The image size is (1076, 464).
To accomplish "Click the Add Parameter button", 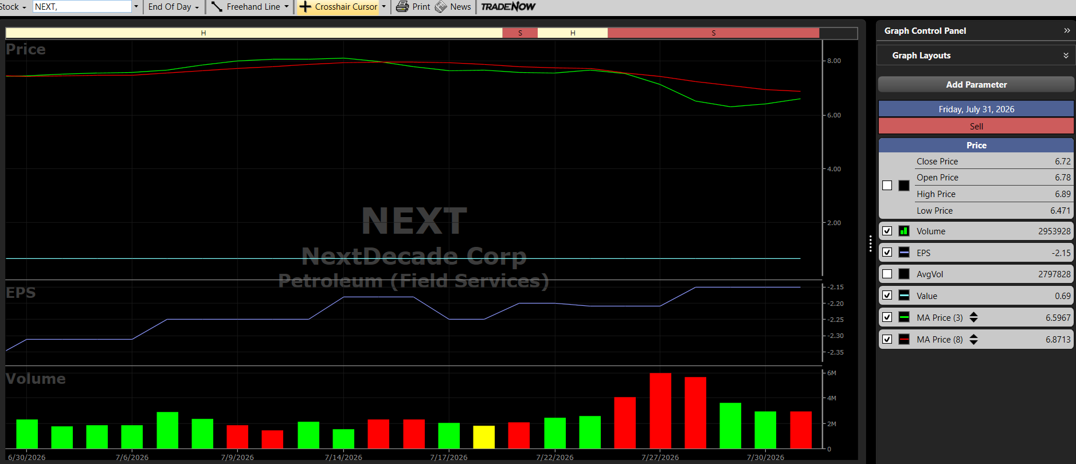I will (x=976, y=84).
